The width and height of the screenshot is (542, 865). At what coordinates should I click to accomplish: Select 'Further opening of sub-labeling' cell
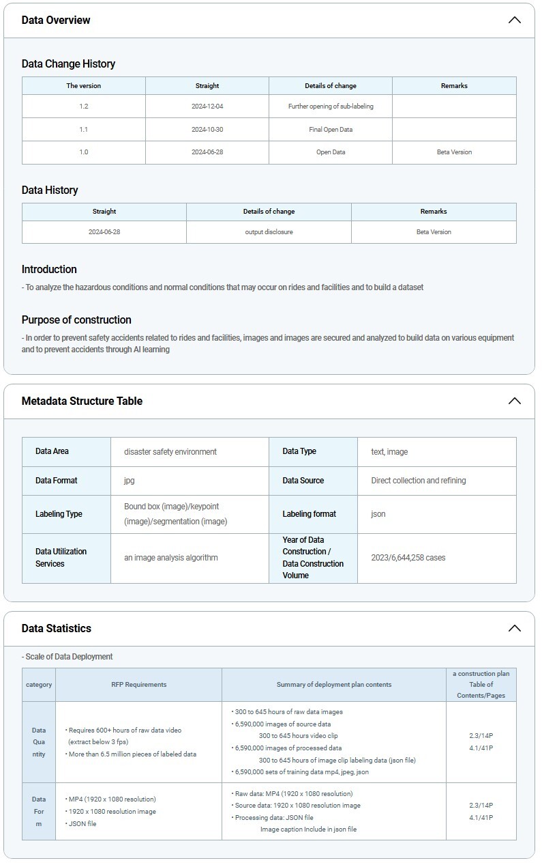(x=331, y=107)
